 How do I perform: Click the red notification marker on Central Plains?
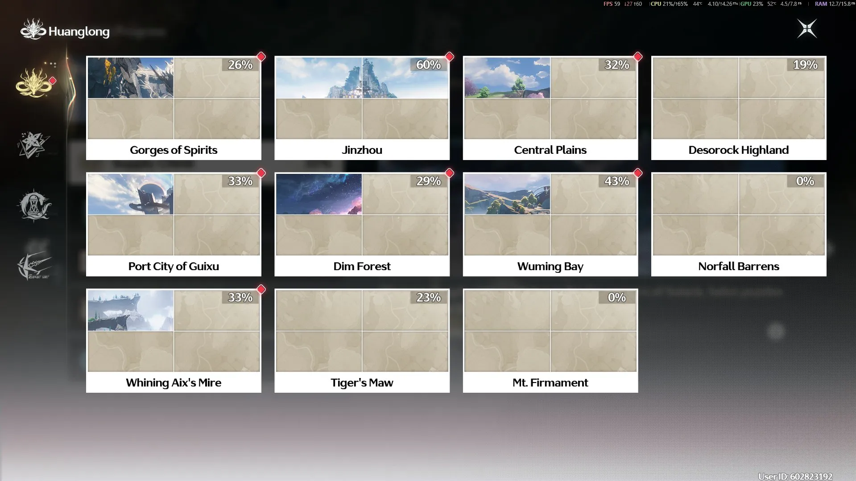pyautogui.click(x=638, y=57)
